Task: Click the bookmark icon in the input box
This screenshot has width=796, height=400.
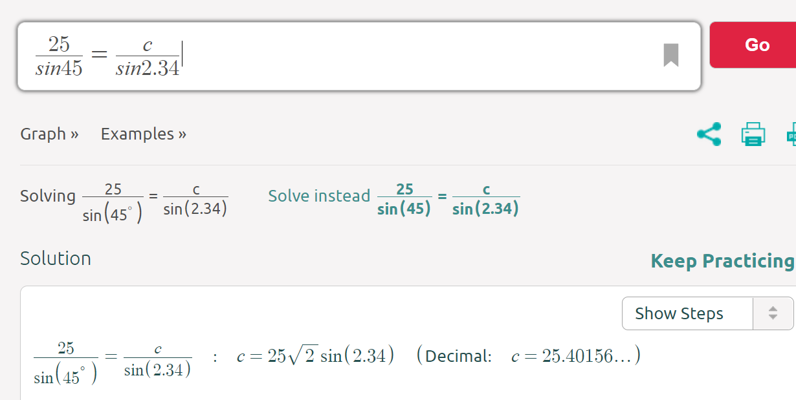Action: pyautogui.click(x=671, y=56)
